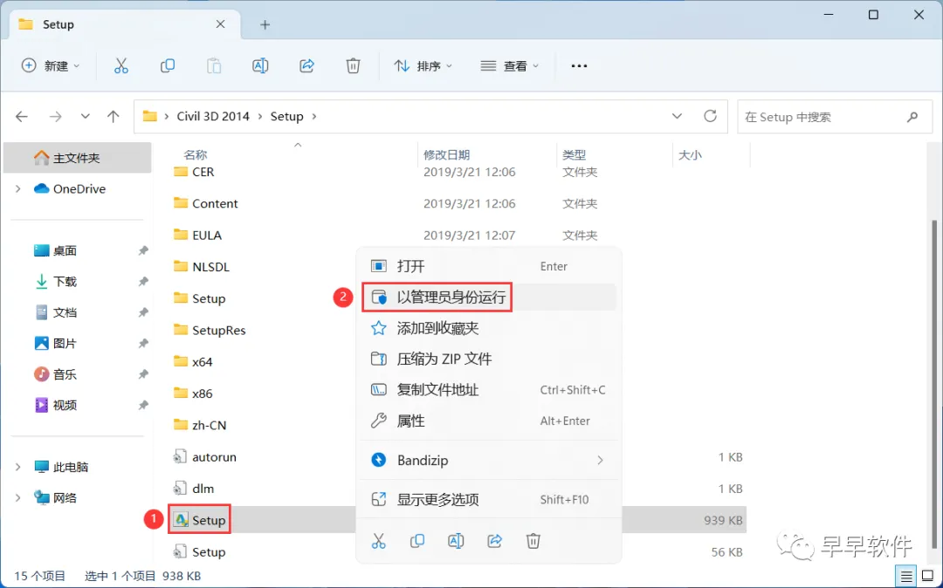Click Cut icon in context menu bottom row
This screenshot has height=588, width=943.
click(378, 541)
